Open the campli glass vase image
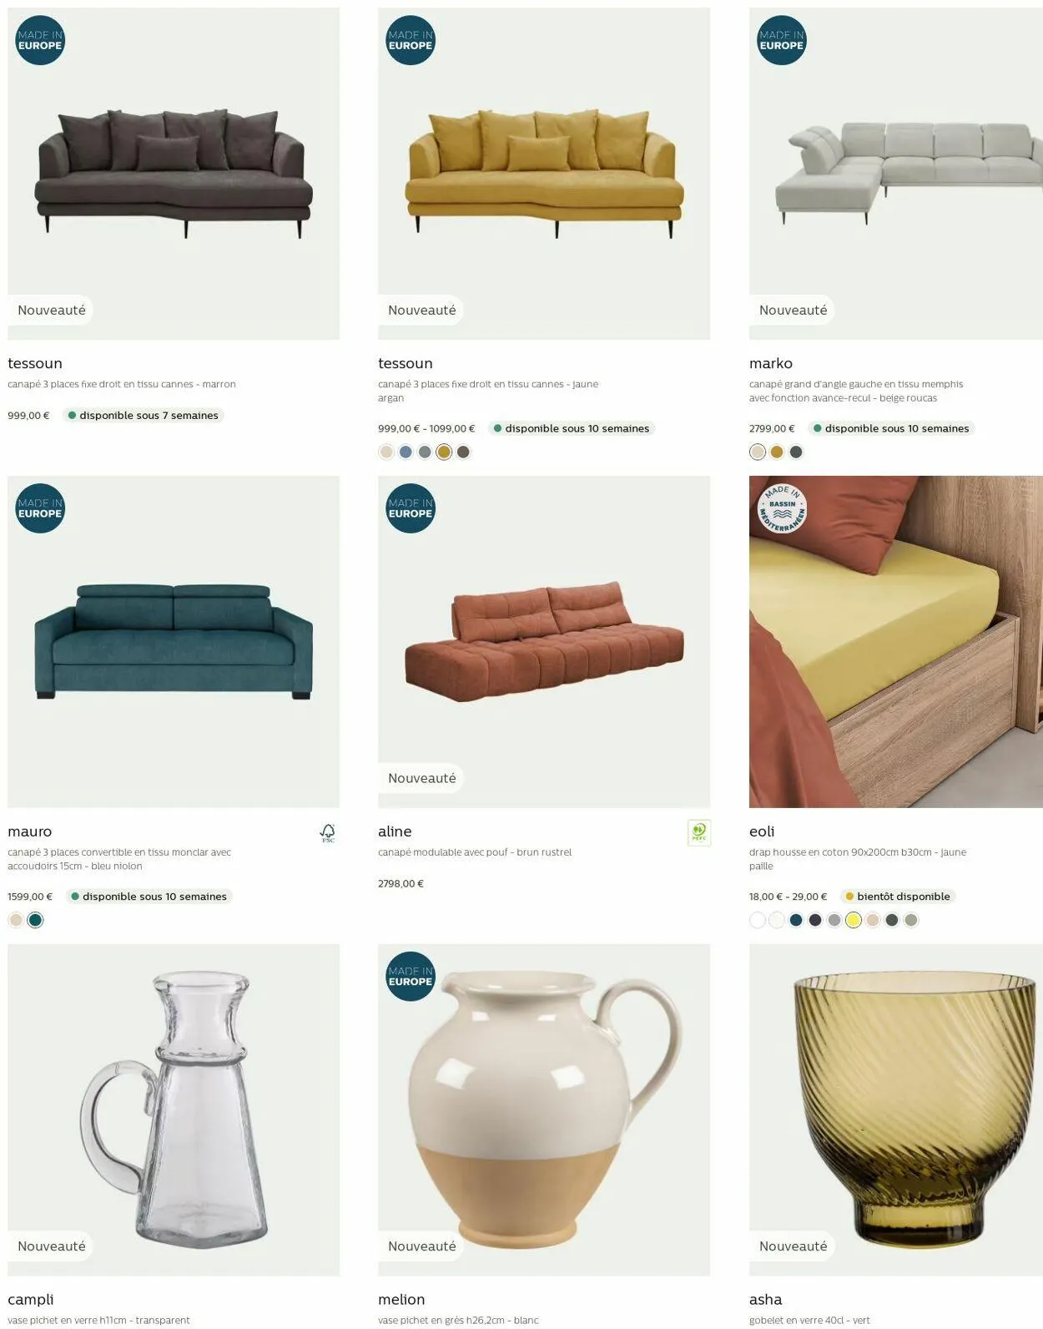The width and height of the screenshot is (1043, 1329). coord(174,1109)
